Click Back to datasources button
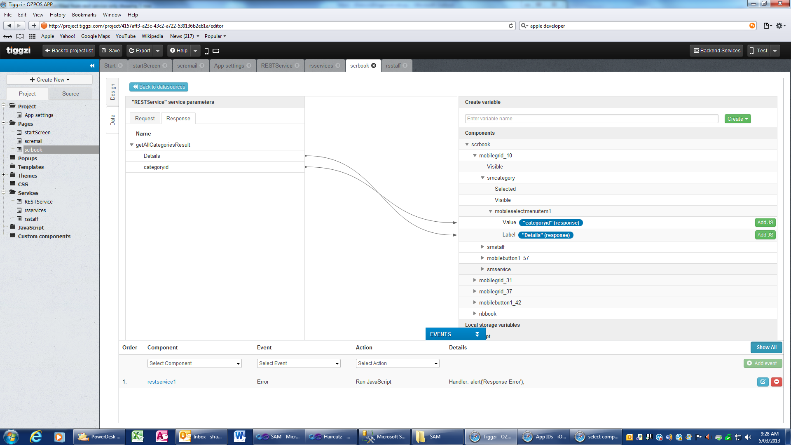 tap(159, 87)
